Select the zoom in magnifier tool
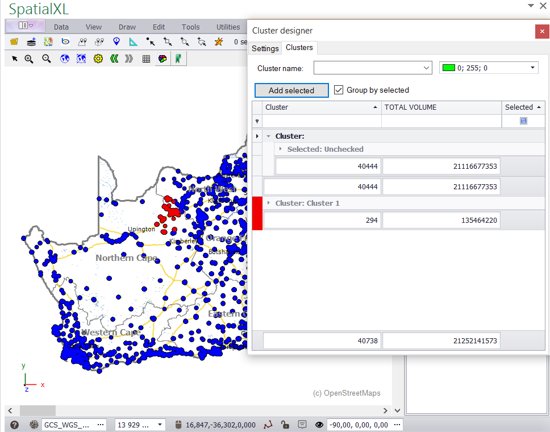 point(29,59)
